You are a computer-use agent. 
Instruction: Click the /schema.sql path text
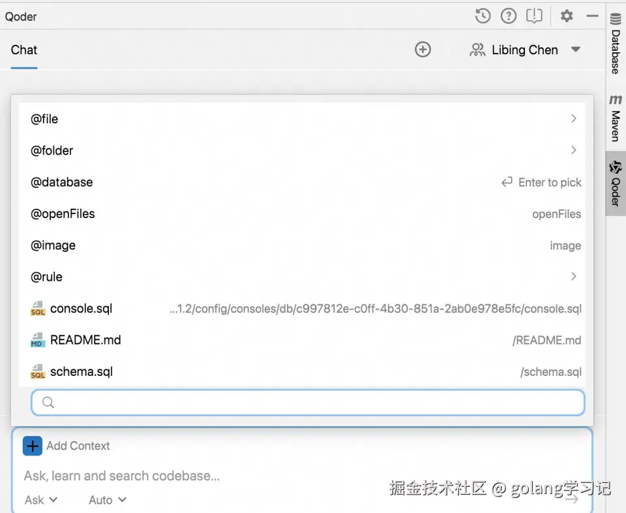coord(551,372)
